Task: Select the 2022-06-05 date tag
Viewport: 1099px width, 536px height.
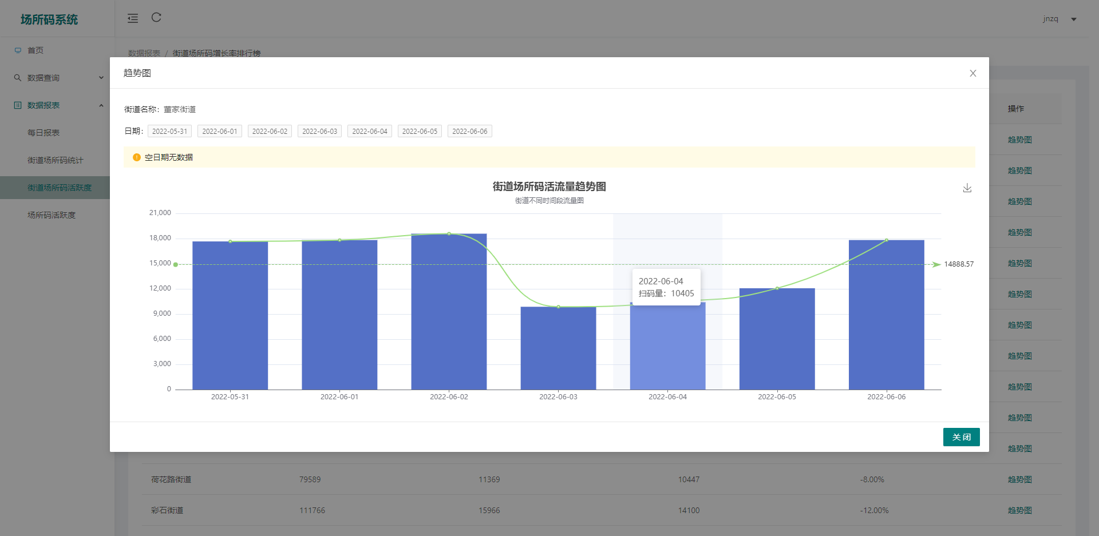Action: point(420,131)
